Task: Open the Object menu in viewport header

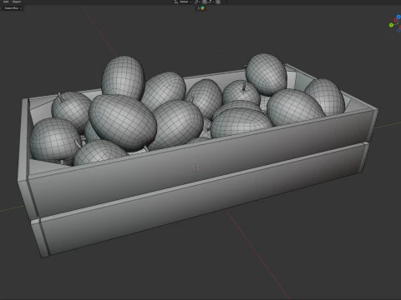Action: click(x=17, y=2)
